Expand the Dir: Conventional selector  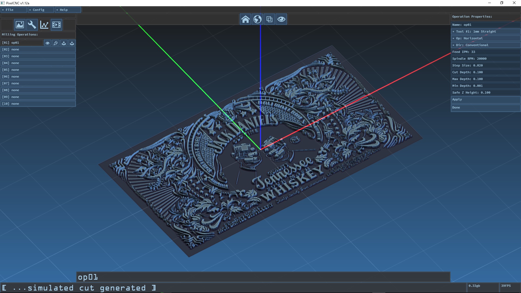pyautogui.click(x=485, y=45)
